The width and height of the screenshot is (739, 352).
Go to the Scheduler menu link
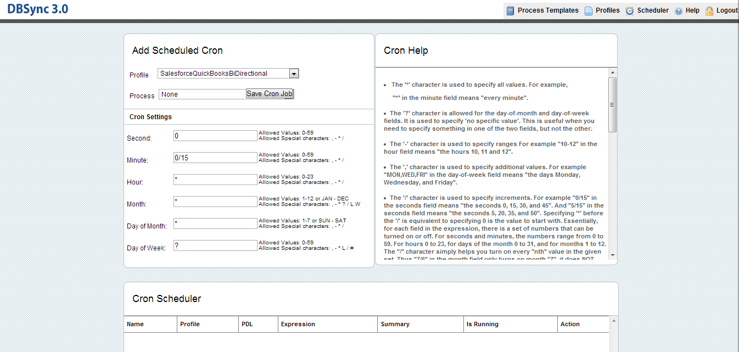(x=653, y=10)
